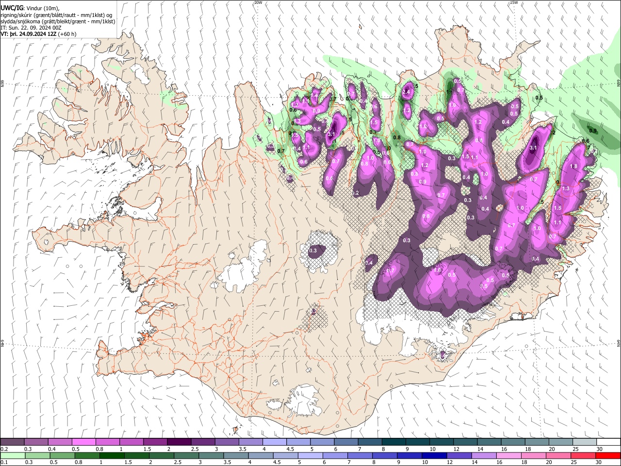Click the '20W' longitude label
The width and height of the screenshot is (621, 466).
point(258,2)
